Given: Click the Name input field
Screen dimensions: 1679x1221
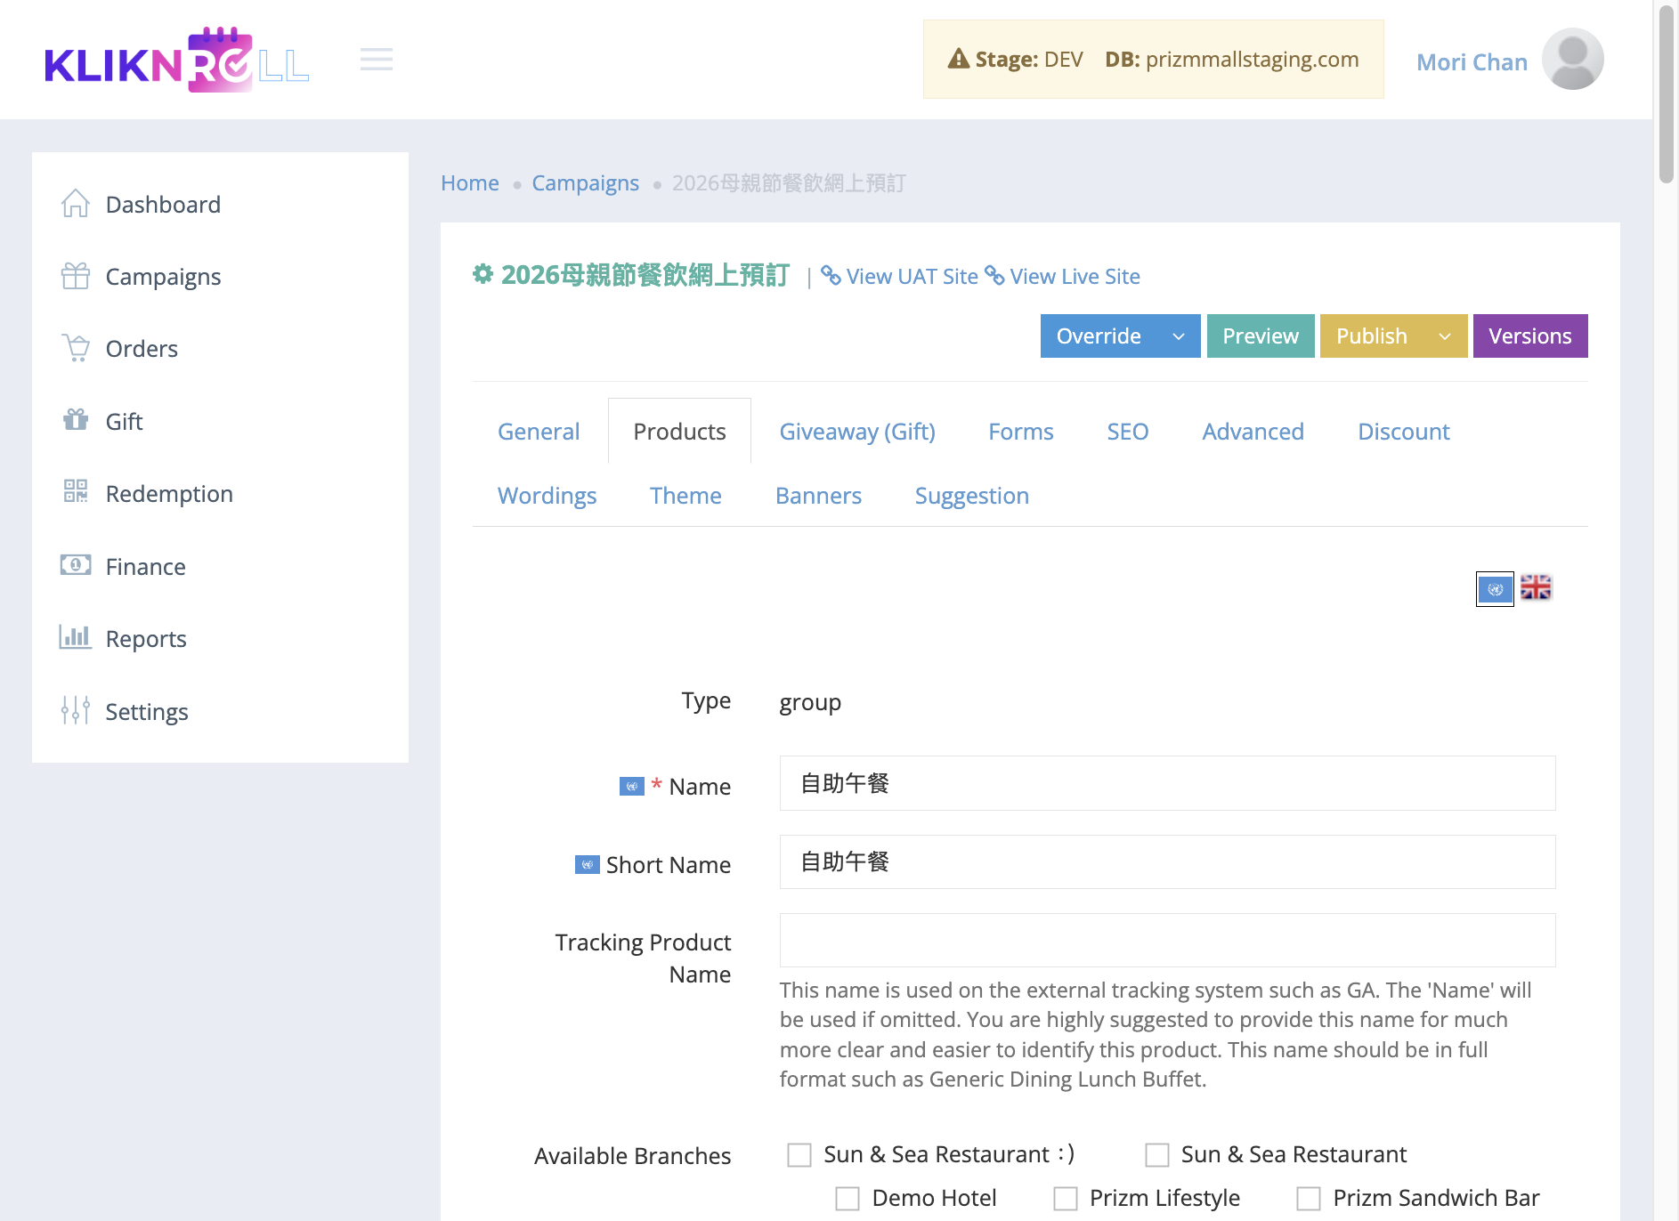Looking at the screenshot, I should tap(1168, 783).
